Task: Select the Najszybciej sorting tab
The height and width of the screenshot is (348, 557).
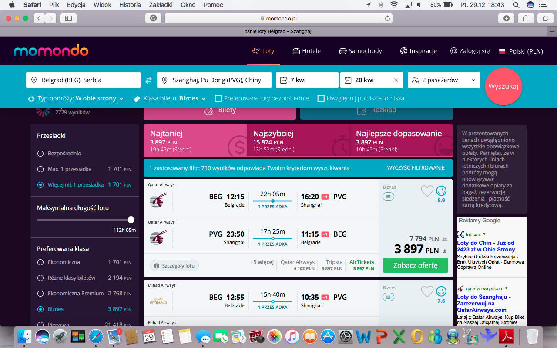Action: (x=298, y=141)
